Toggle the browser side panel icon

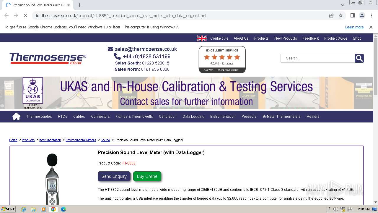coord(352,15)
